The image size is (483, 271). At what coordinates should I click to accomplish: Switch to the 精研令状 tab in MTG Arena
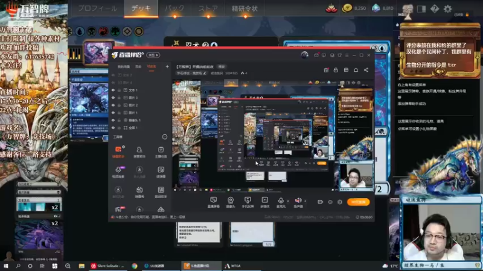pos(245,8)
